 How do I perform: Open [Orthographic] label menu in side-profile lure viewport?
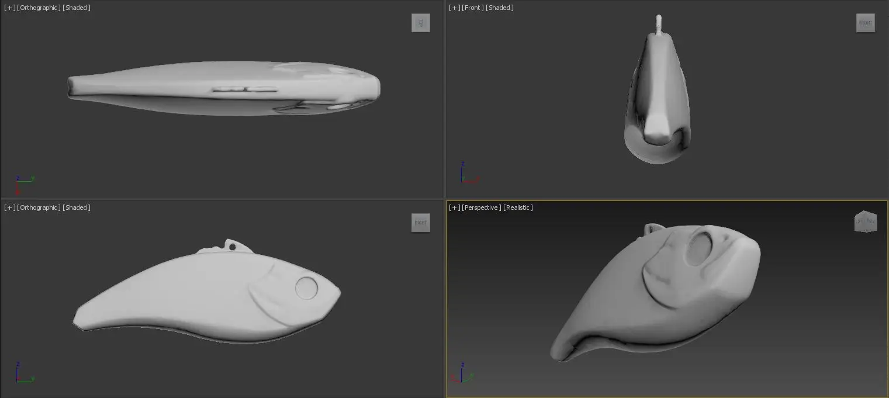point(39,207)
